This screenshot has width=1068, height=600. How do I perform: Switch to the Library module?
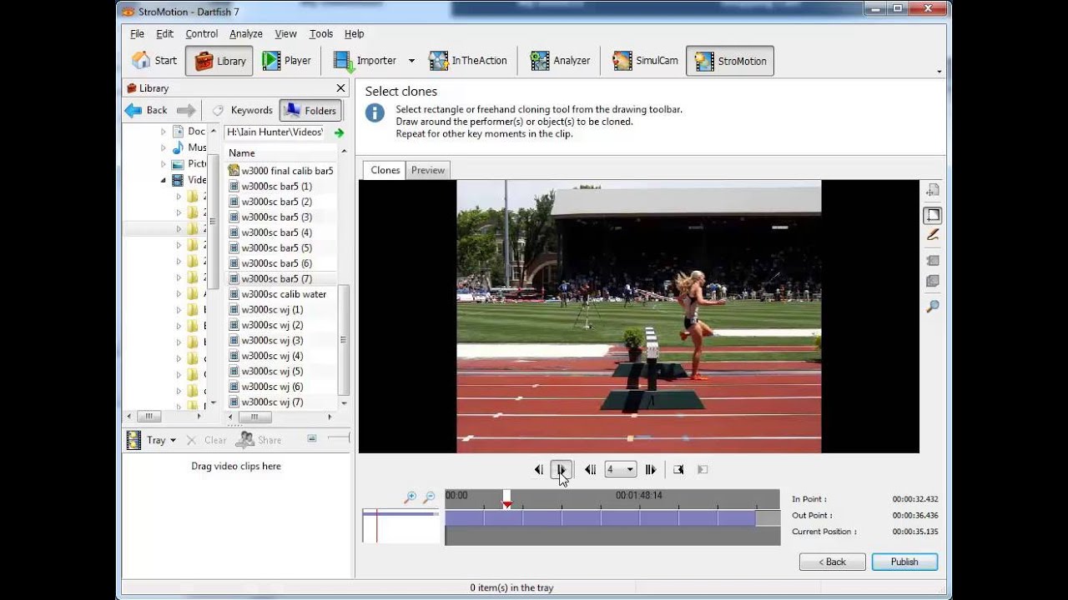(x=219, y=61)
